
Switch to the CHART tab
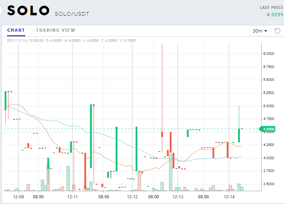tap(16, 30)
